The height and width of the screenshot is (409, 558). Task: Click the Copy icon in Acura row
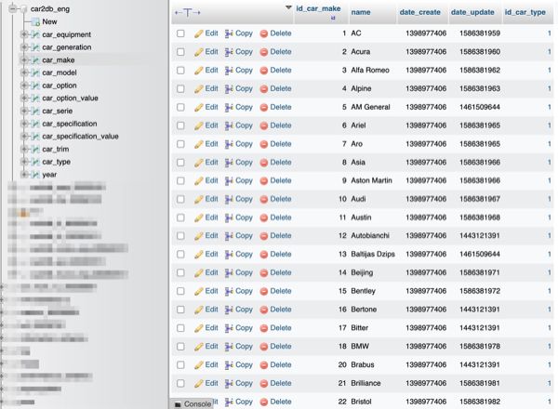coord(229,52)
